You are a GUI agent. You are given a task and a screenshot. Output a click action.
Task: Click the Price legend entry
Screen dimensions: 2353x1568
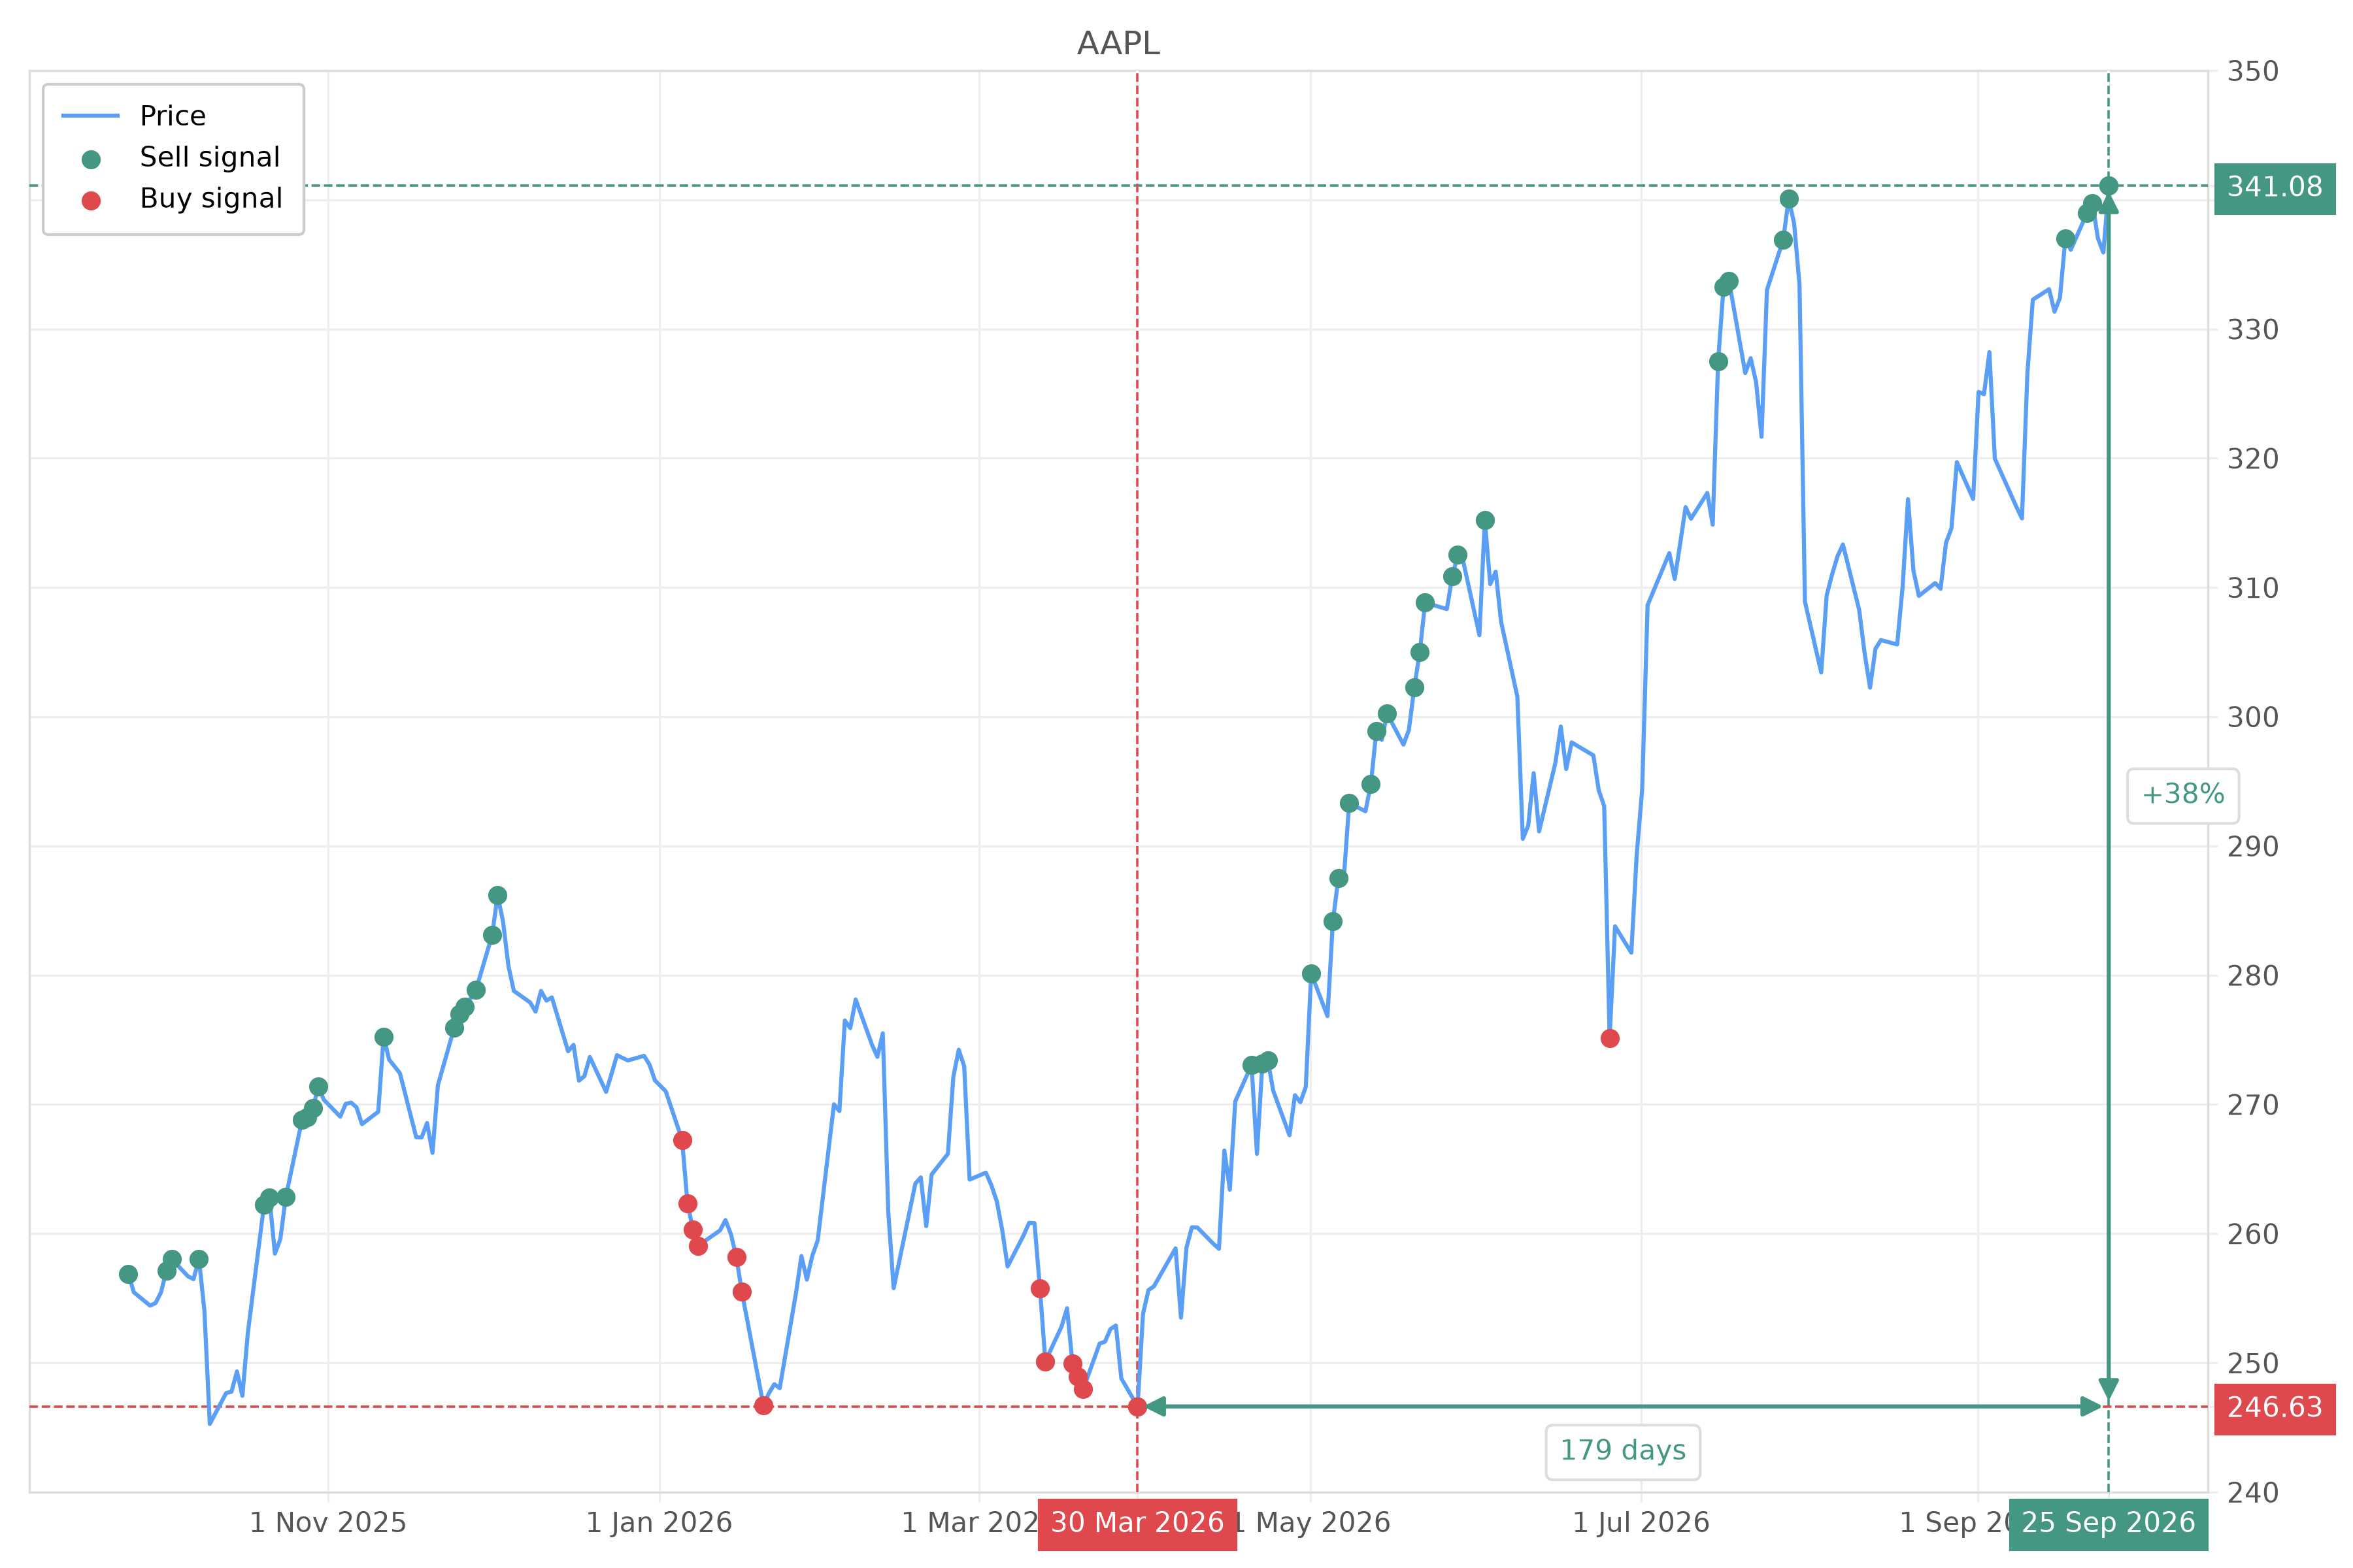click(134, 116)
